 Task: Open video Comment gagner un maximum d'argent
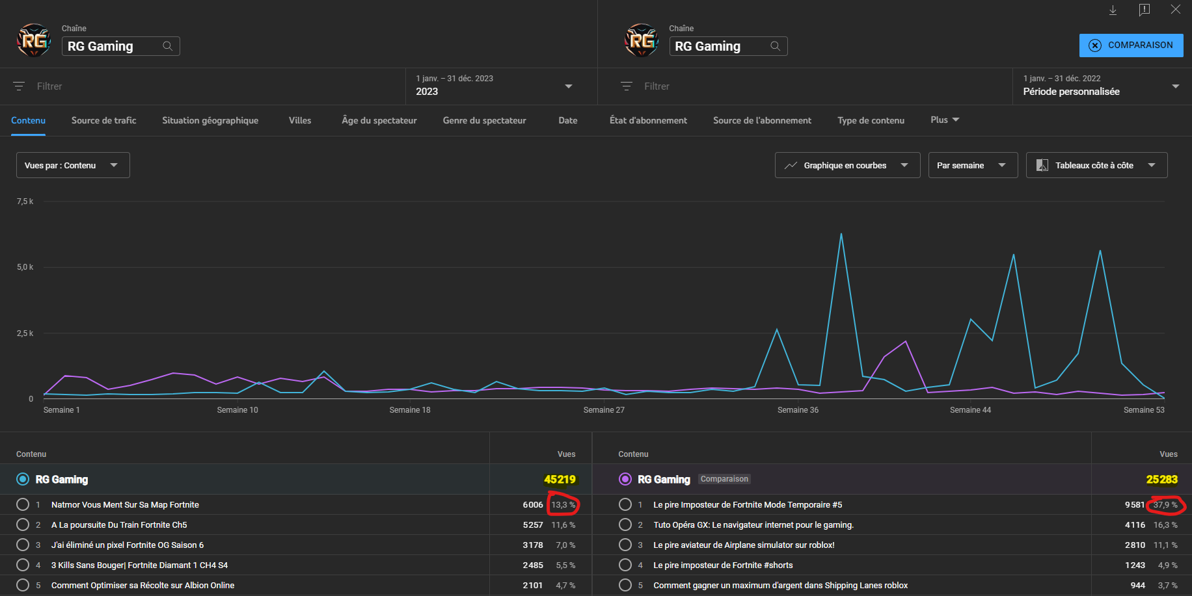(781, 586)
